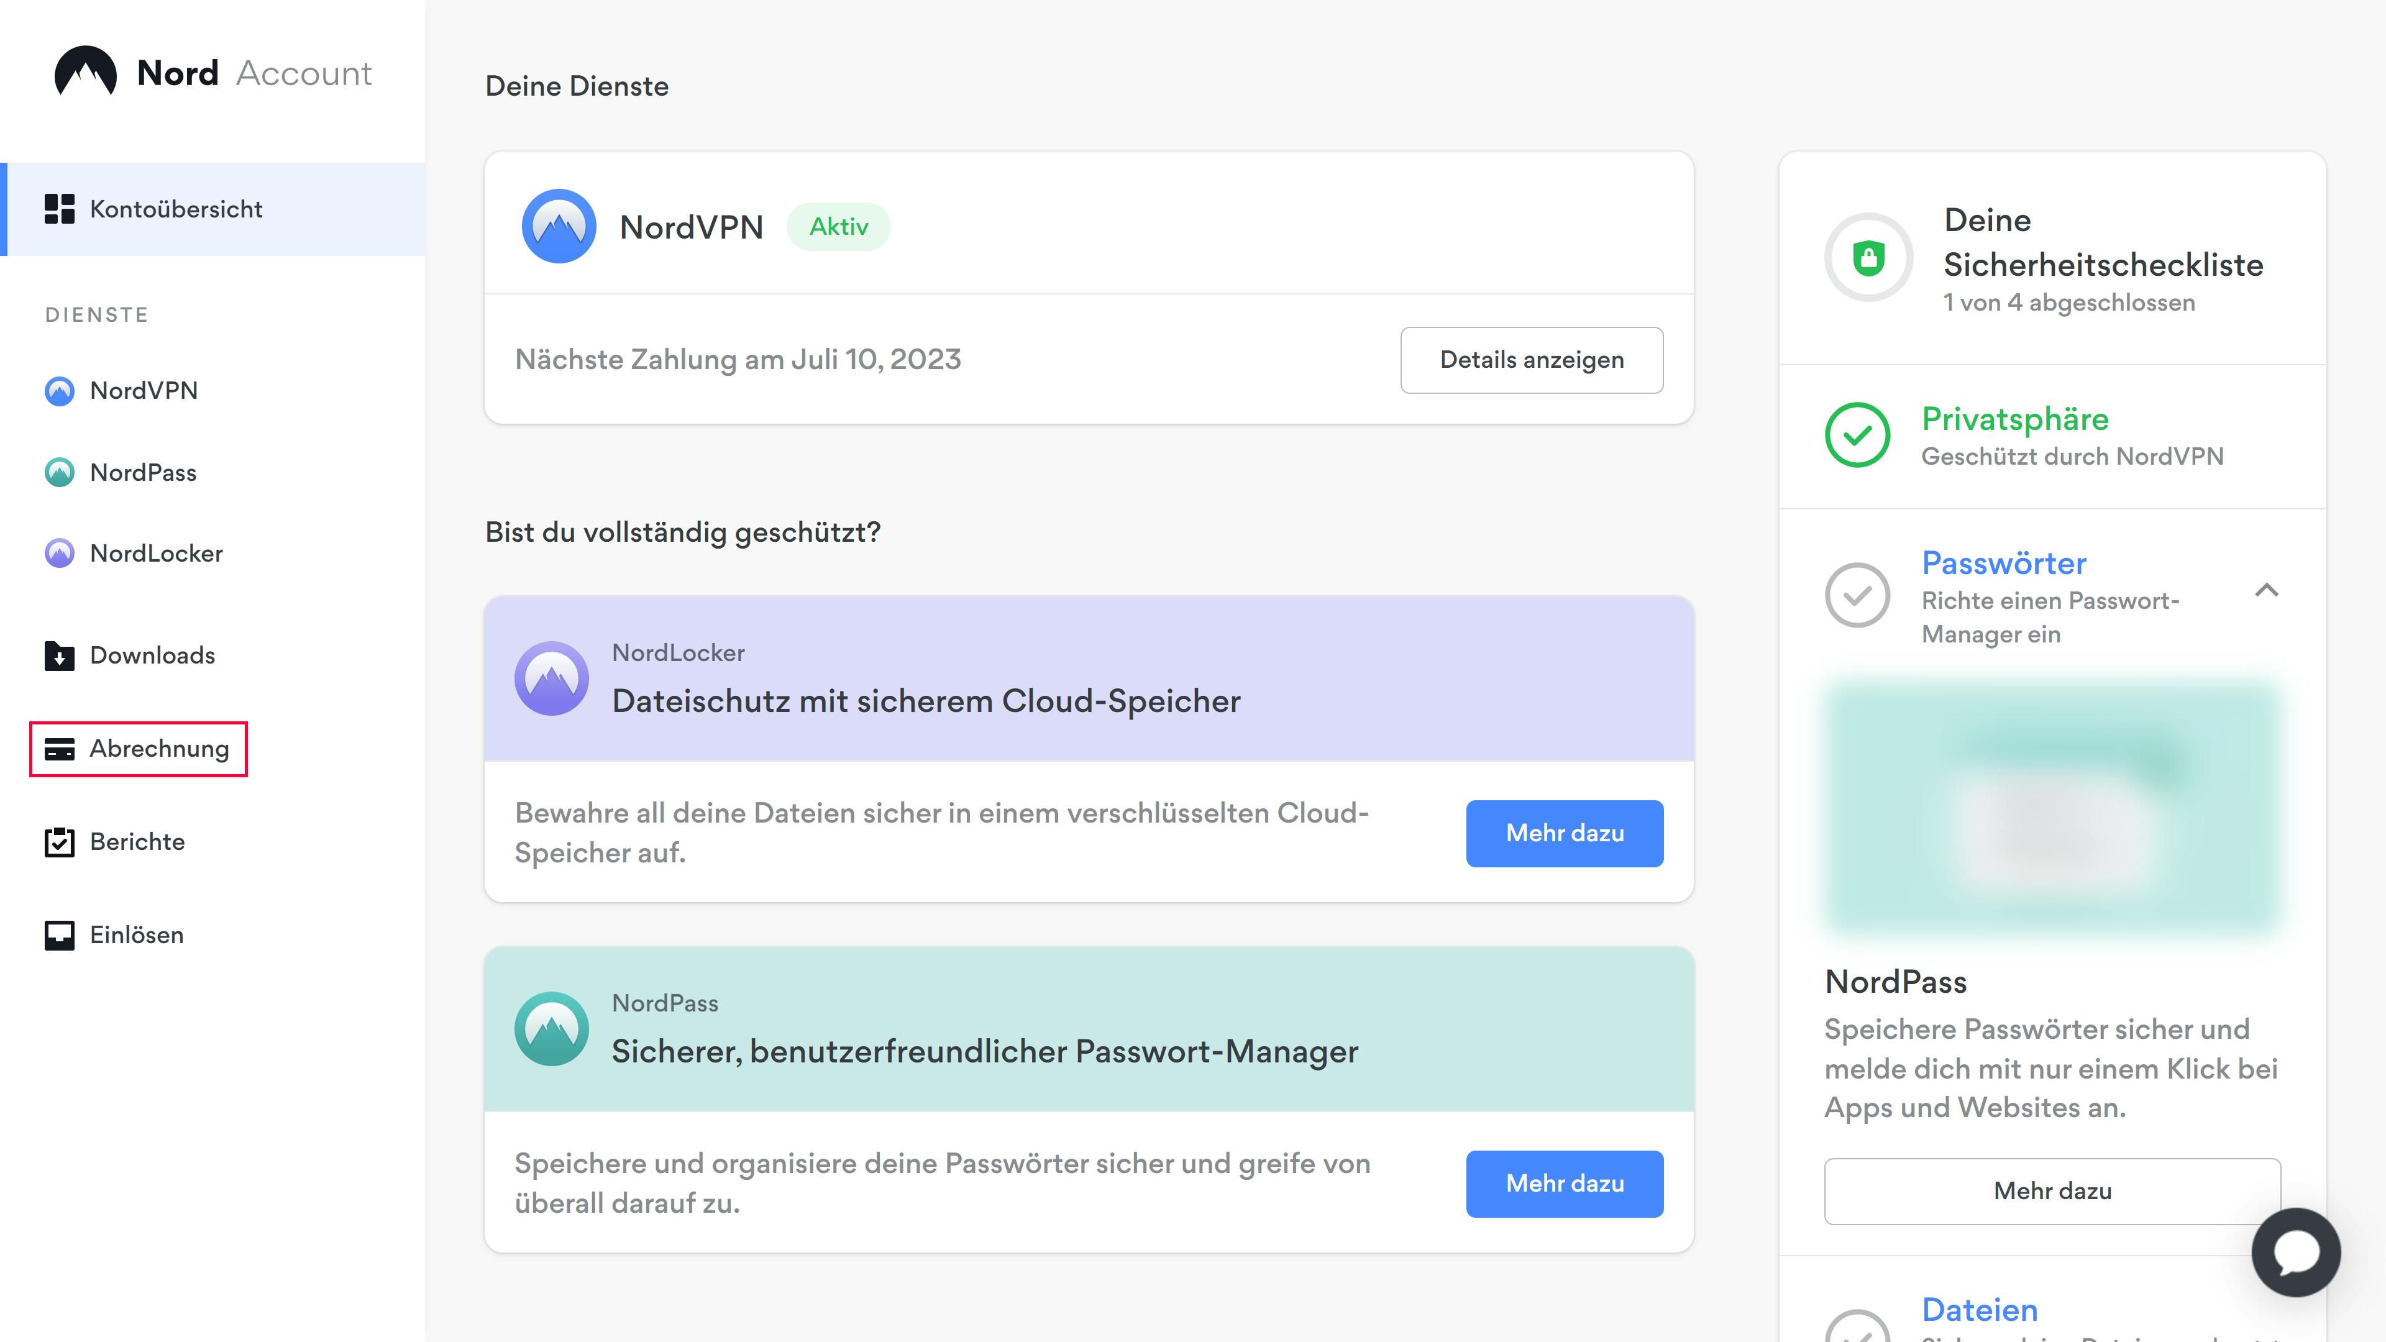Click the 'Deine Sicherheitscheckliste' title

[2103, 243]
